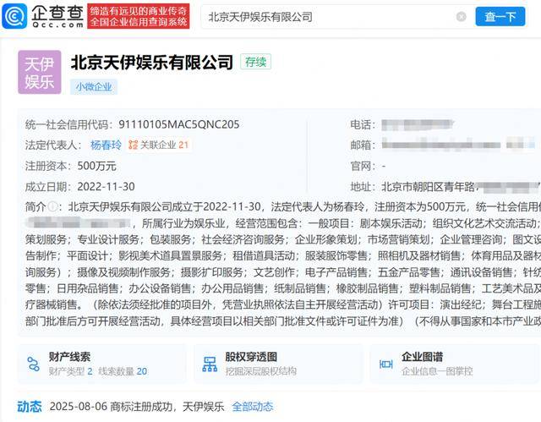Click the Qcc logo icon

14,16
